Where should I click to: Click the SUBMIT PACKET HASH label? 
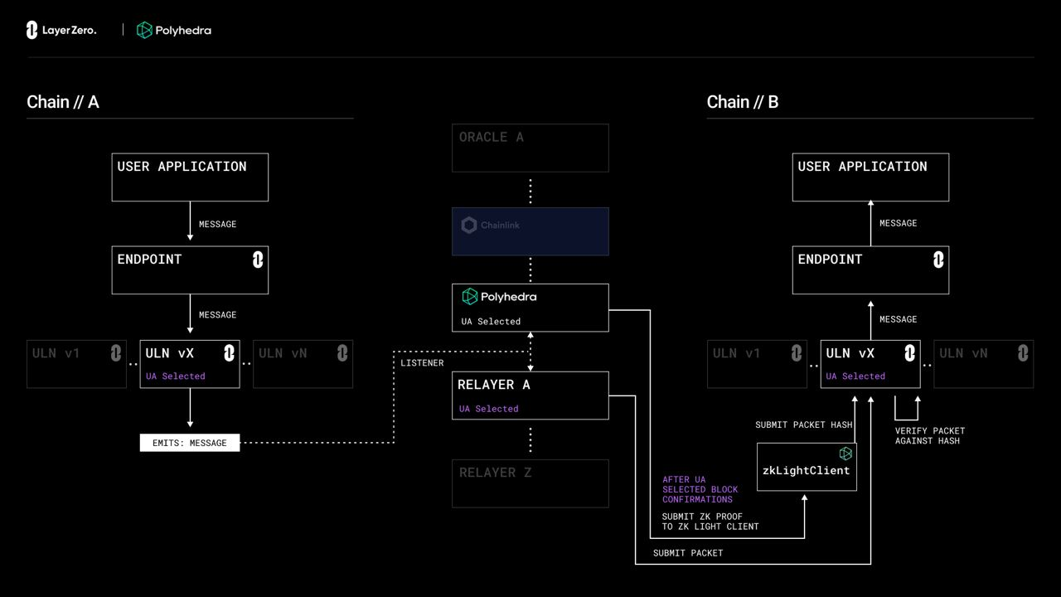point(804,425)
